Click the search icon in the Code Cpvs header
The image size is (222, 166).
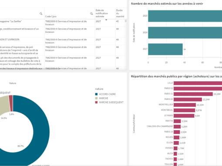pos(91,13)
